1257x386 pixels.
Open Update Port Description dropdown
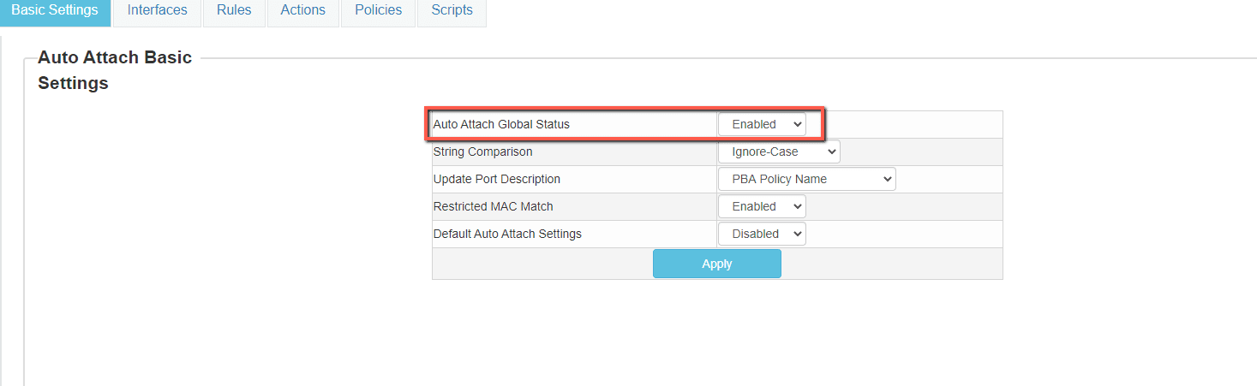(x=806, y=179)
